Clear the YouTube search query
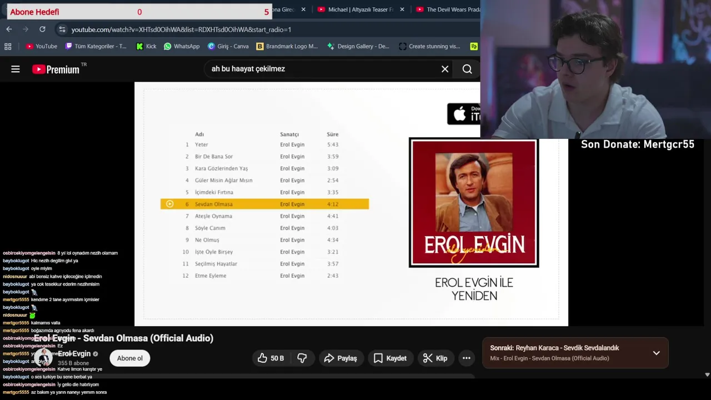 [445, 69]
